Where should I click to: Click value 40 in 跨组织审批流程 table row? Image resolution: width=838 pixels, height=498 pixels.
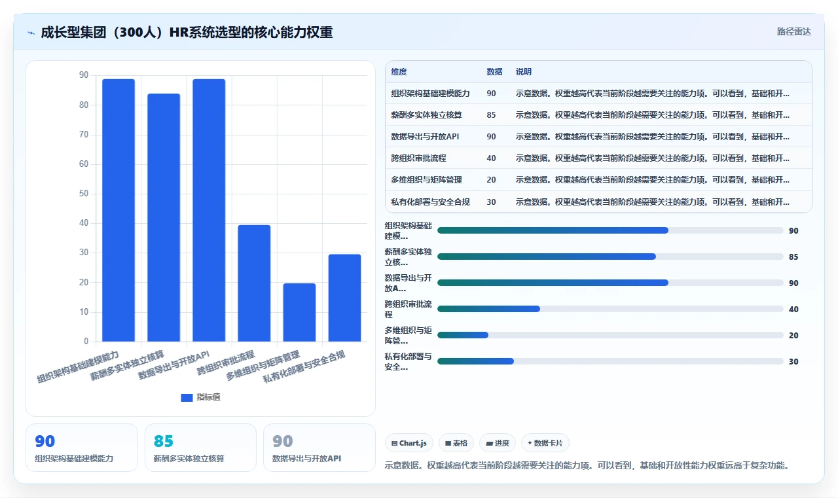pos(491,158)
